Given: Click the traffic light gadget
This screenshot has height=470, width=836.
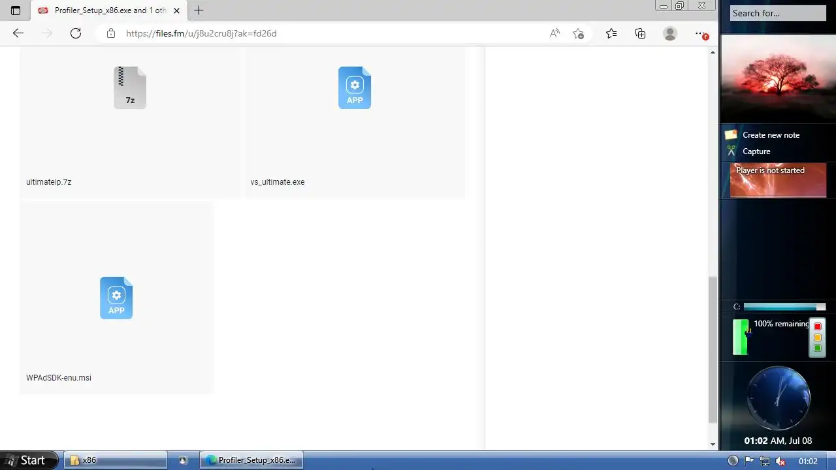Looking at the screenshot, I should 817,337.
